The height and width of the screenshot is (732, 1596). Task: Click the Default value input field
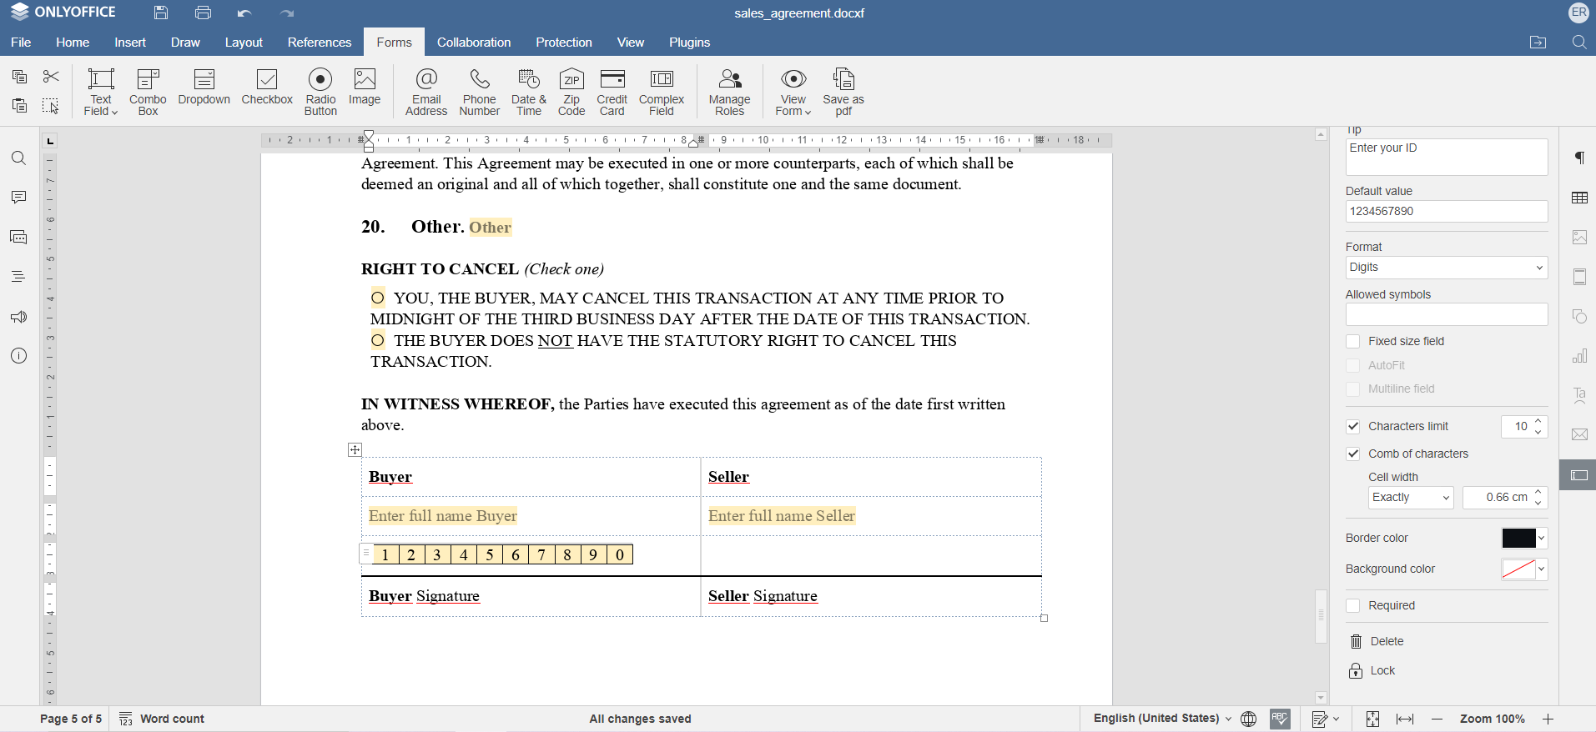[1446, 212]
